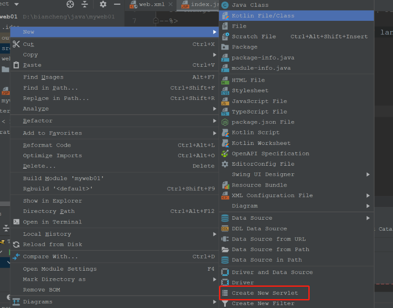Click the Data Source from URL icon
Image resolution: width=393 pixels, height=308 pixels.
pos(225,239)
